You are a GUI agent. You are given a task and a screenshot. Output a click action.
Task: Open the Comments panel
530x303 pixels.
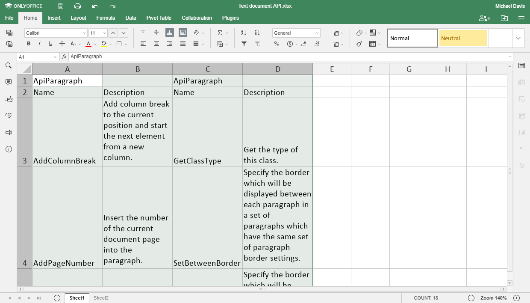coord(9,82)
